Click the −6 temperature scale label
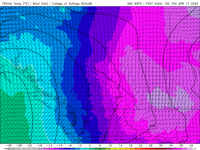 click(69, 145)
